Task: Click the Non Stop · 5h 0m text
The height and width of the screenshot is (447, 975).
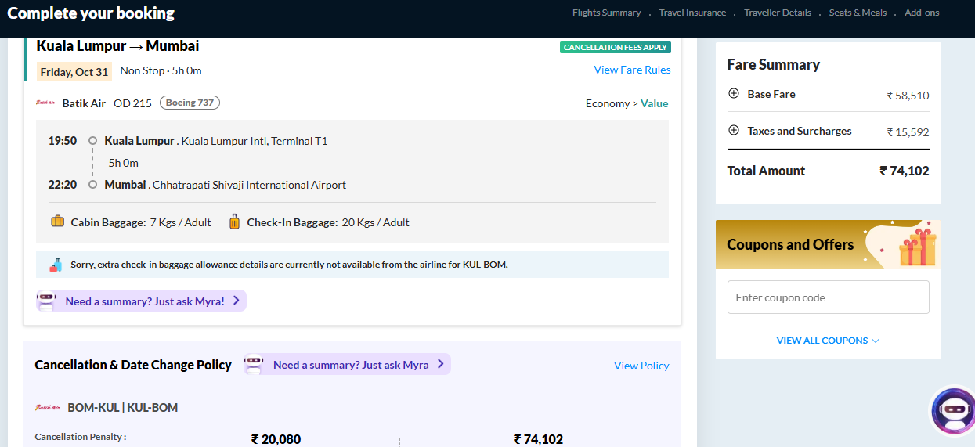Action: coord(161,70)
